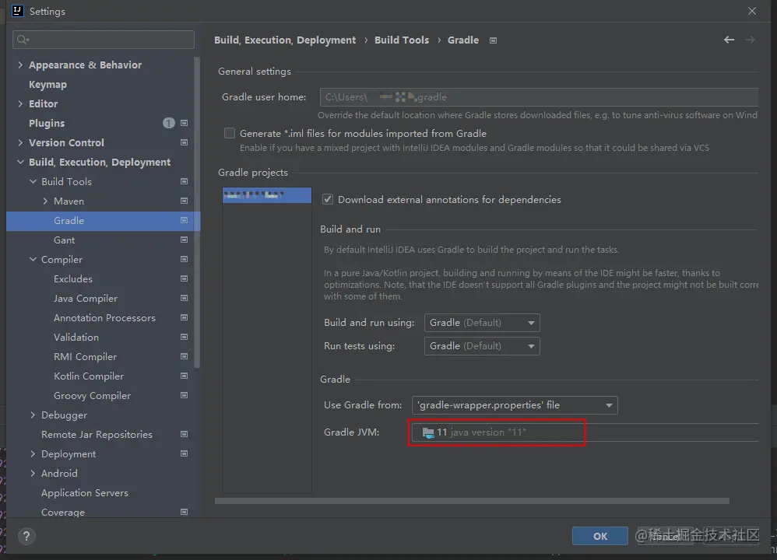
Task: Click the Build Tools breadcrumb link
Action: click(x=402, y=40)
